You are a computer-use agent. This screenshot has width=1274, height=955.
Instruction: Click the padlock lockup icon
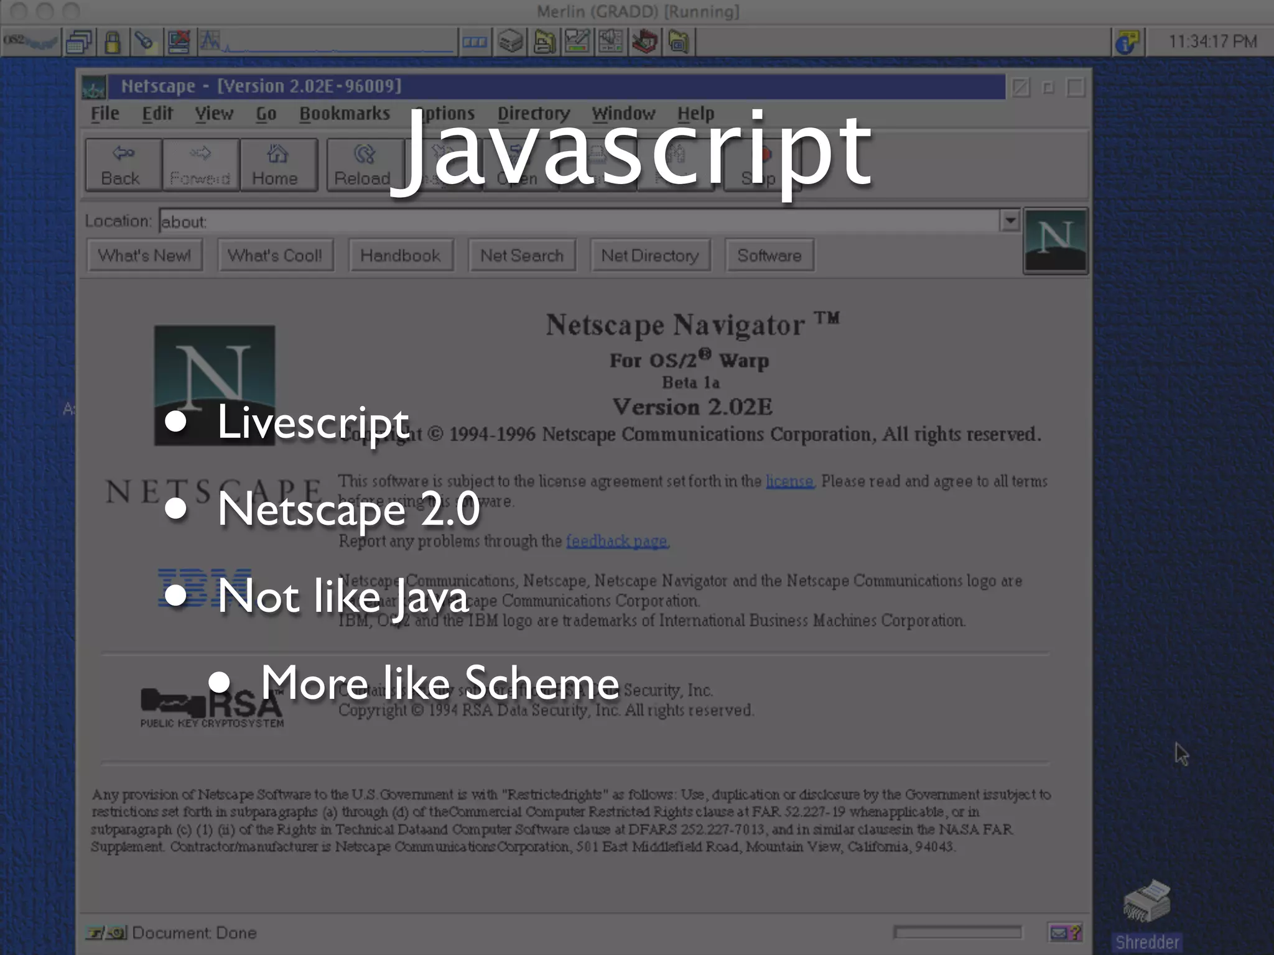pyautogui.click(x=113, y=42)
